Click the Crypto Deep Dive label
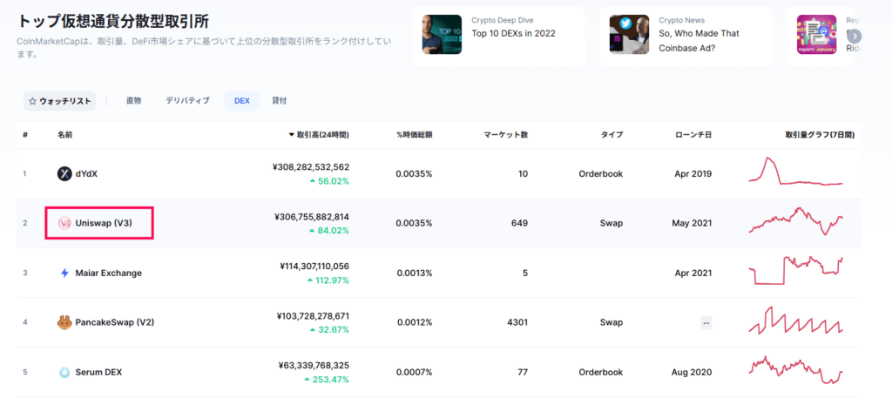892x398 pixels. [503, 20]
